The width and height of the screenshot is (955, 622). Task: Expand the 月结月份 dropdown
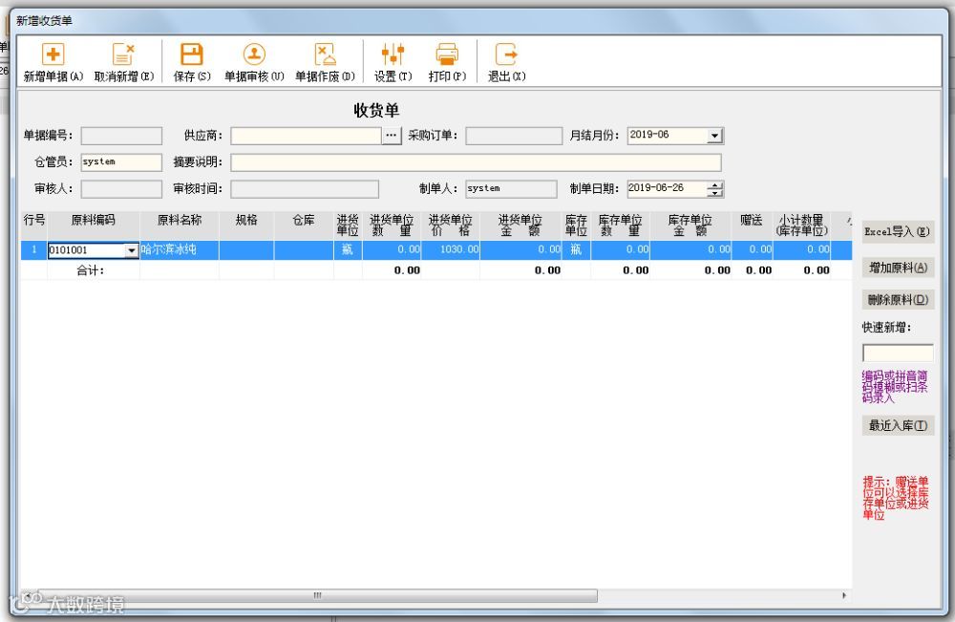coord(715,136)
